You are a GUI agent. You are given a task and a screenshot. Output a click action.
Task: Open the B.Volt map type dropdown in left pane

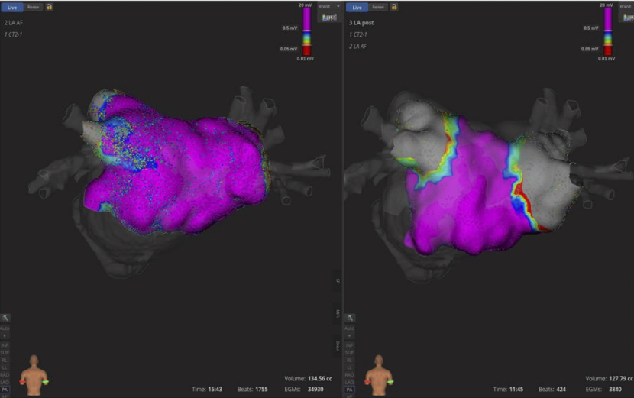[328, 6]
